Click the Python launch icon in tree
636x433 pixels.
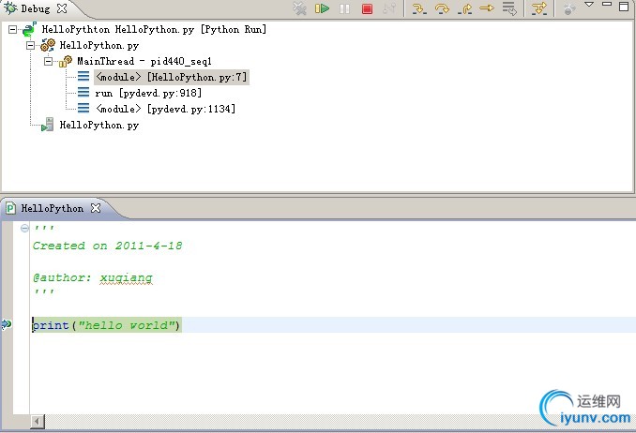click(29, 29)
